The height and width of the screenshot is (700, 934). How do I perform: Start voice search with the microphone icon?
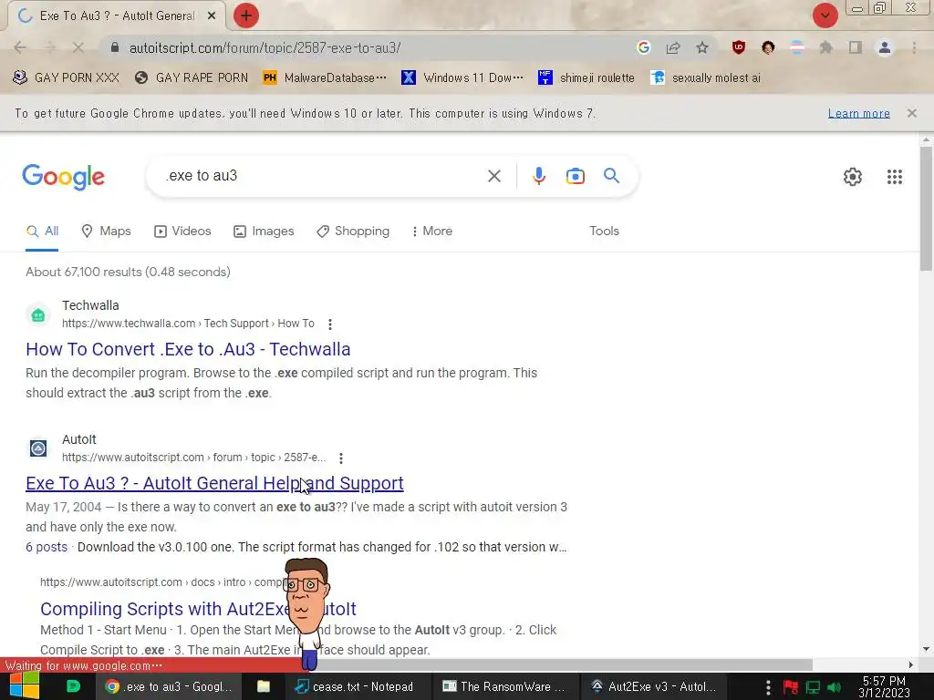coord(539,176)
